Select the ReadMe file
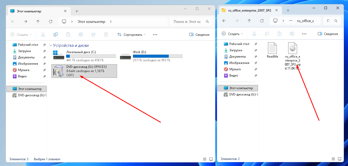Screen dimensions: 348x166 pyautogui.click(x=272, y=50)
